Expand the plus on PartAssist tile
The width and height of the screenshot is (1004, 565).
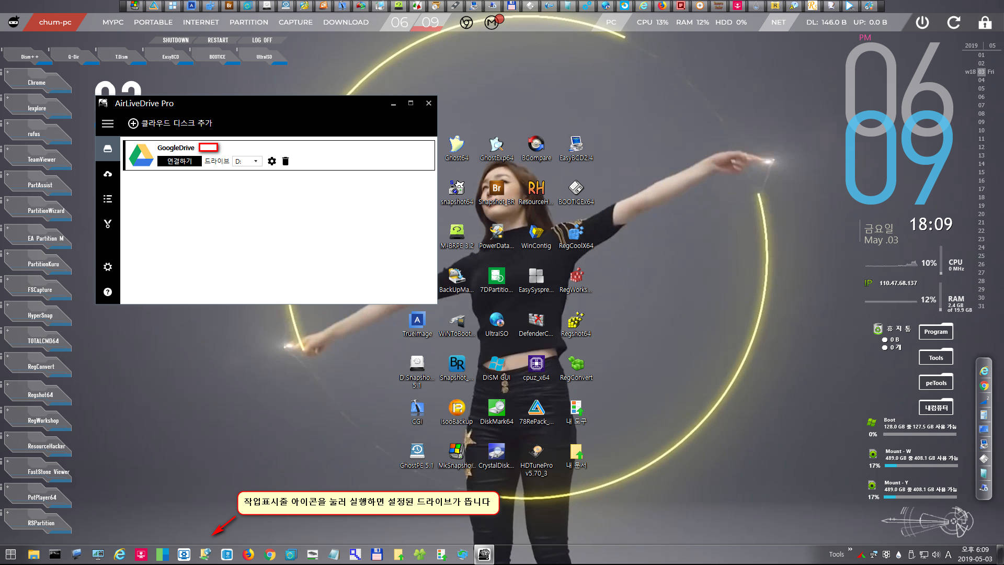tap(7, 175)
